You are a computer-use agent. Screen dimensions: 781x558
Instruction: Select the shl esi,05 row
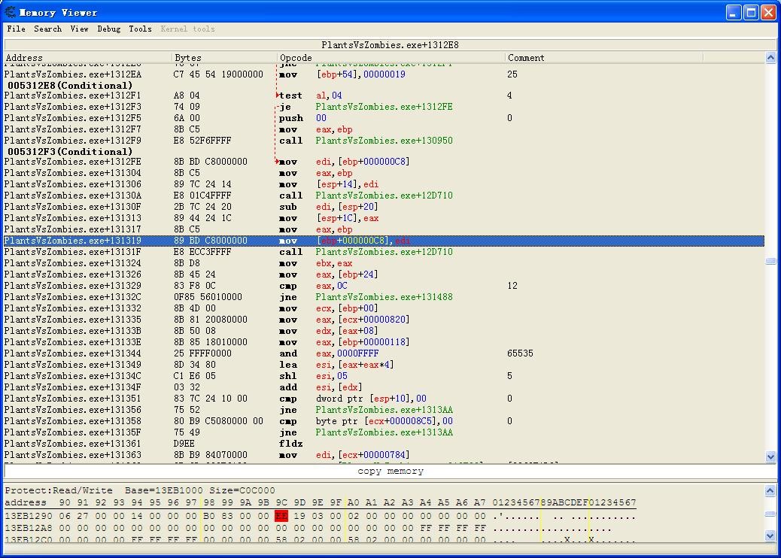click(384, 376)
